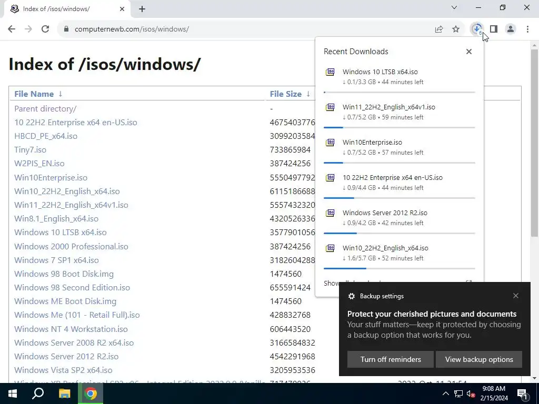Open the Chrome side panel
Image resolution: width=539 pixels, height=404 pixels.
click(494, 29)
